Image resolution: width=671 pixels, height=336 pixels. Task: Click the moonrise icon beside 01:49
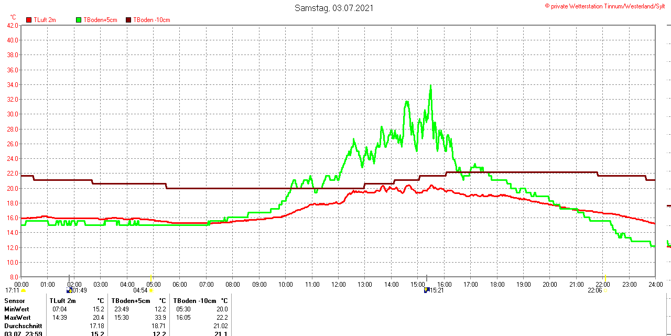point(69,290)
